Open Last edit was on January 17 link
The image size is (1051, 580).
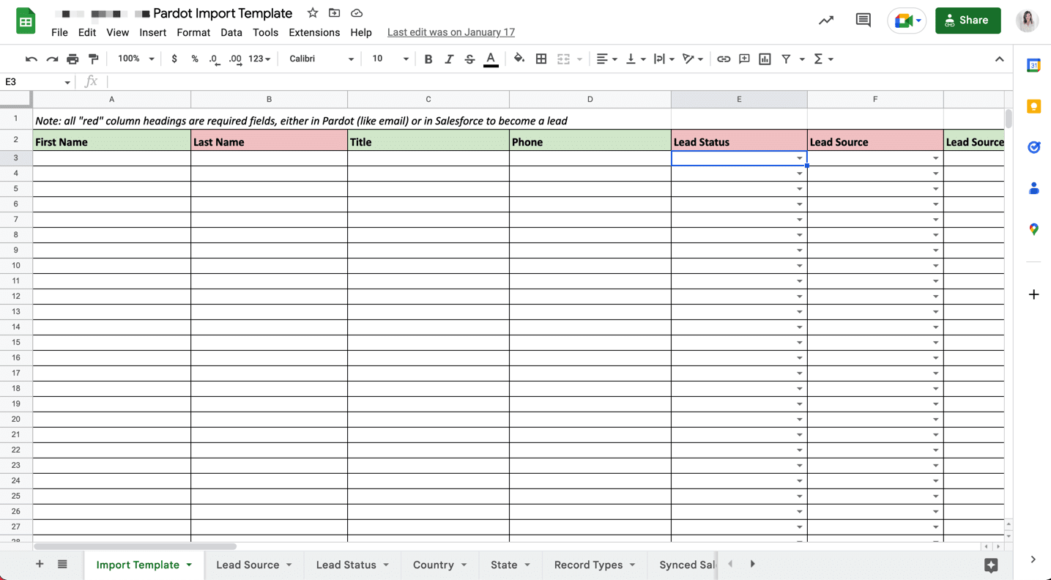tap(451, 32)
